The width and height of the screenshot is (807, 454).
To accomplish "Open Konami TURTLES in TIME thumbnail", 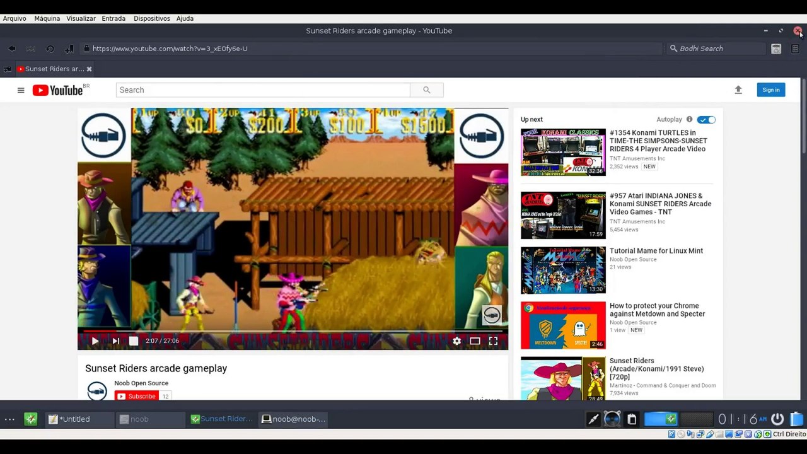I will (x=563, y=152).
